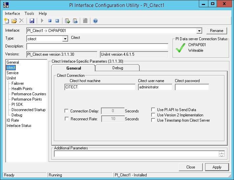Select UniInt in the tree
The image size is (234, 180).
[x=11, y=78]
